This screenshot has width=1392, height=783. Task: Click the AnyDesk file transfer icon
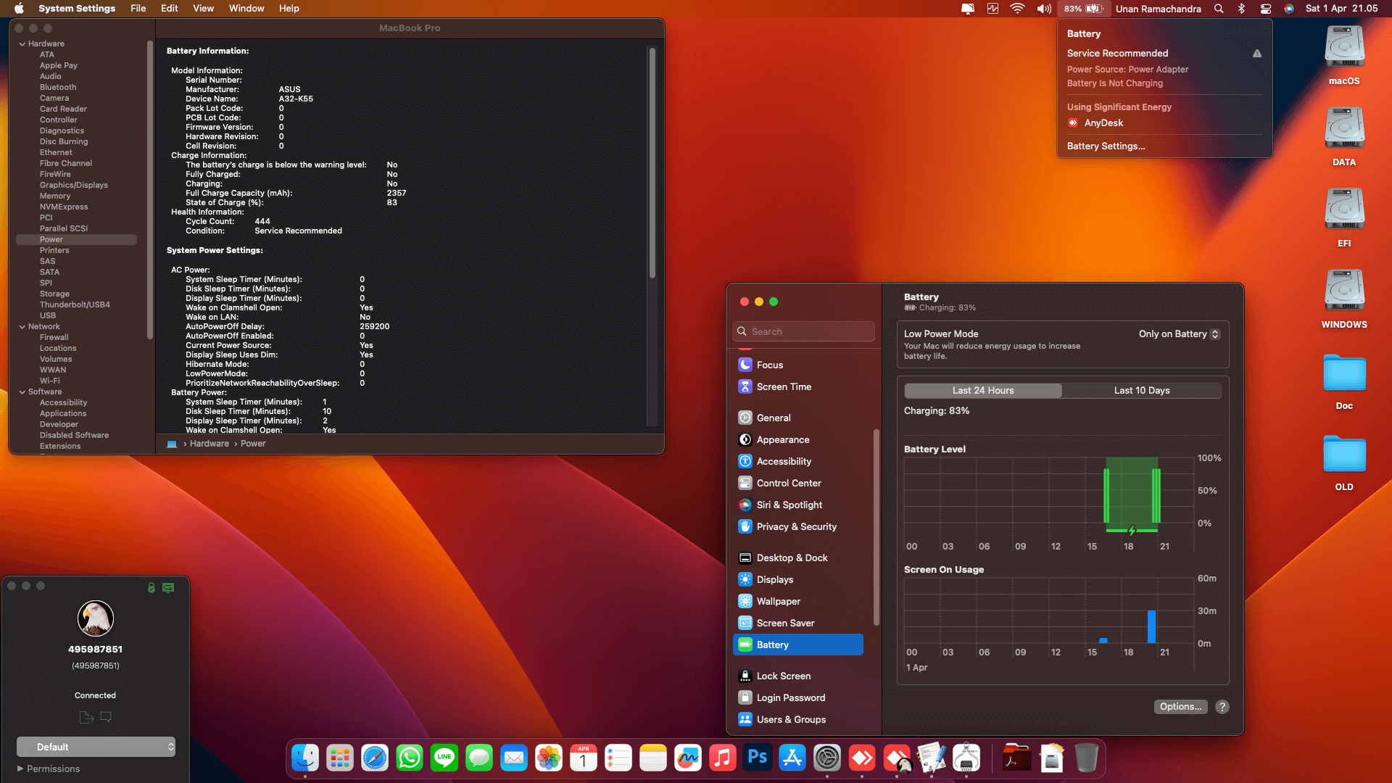(86, 717)
